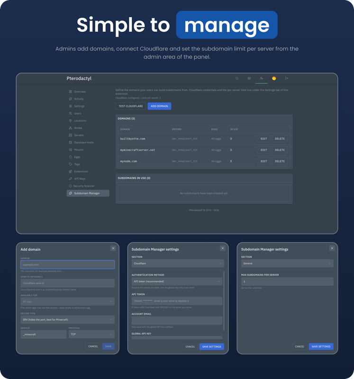Click the Subdomain Manager sidebar icon
The width and height of the screenshot is (354, 379).
pyautogui.click(x=70, y=193)
